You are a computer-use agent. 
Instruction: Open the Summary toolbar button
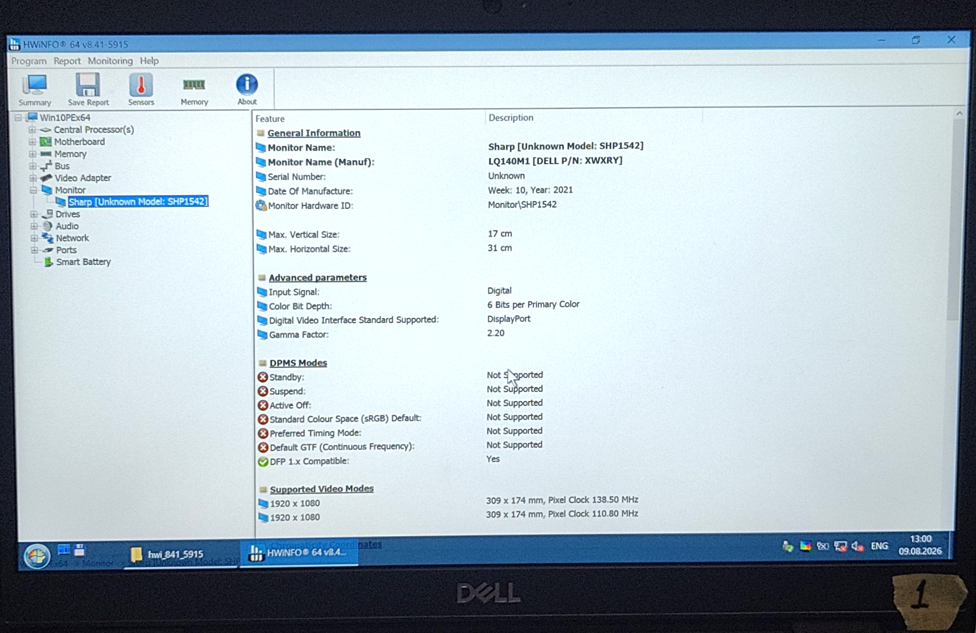click(x=35, y=90)
